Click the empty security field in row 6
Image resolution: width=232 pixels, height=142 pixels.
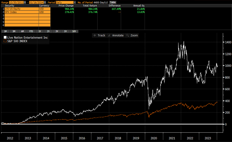pyautogui.click(x=22, y=25)
